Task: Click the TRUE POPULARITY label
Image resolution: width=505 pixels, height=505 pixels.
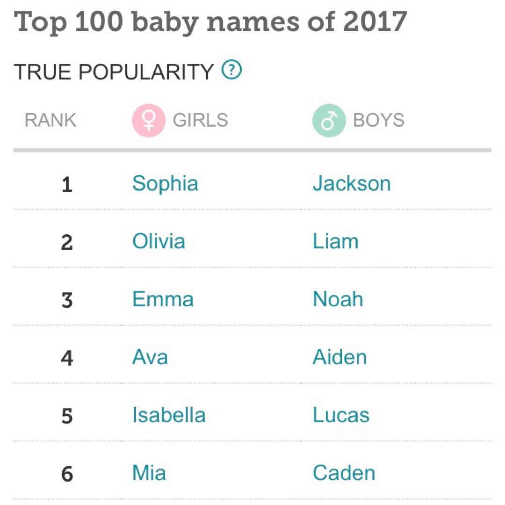Action: (114, 72)
